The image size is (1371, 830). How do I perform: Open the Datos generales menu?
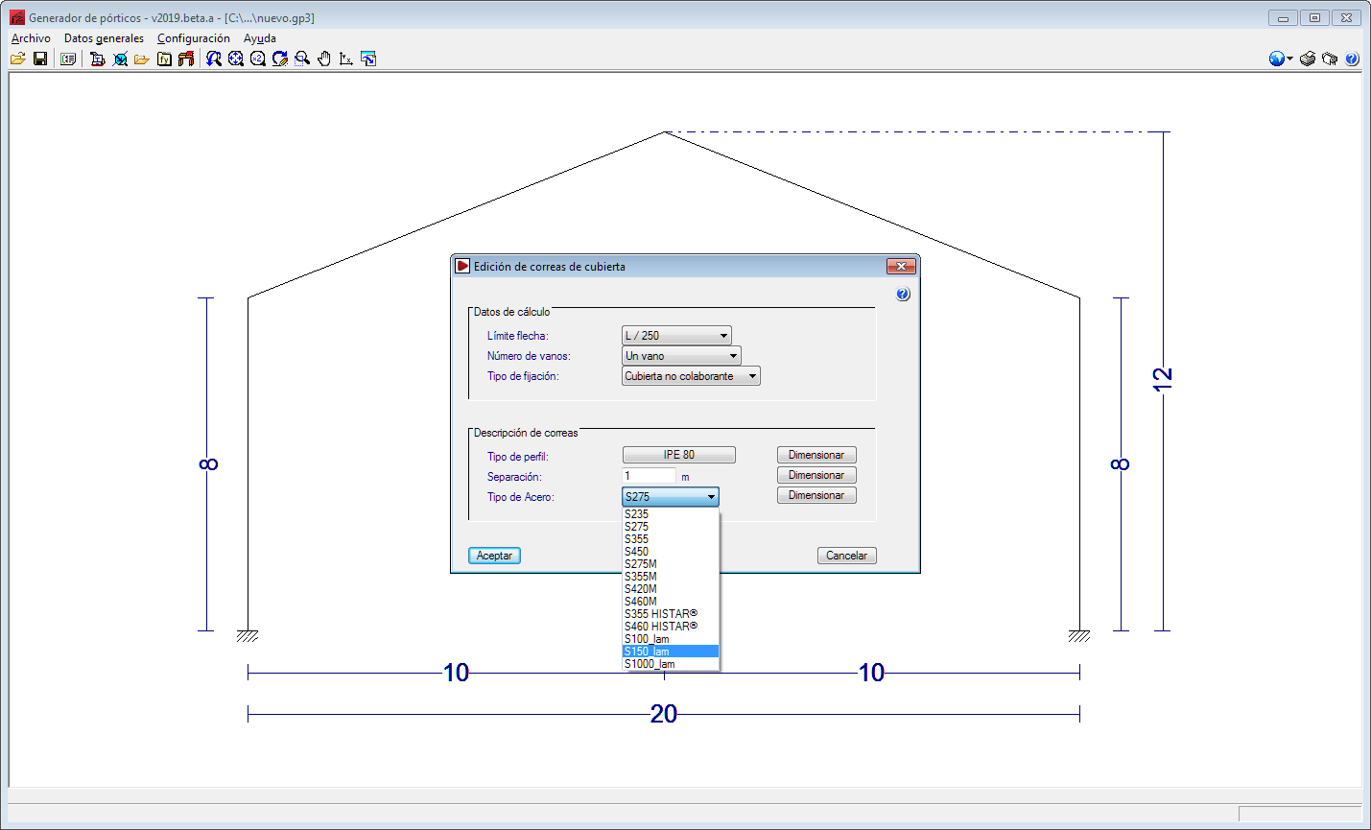(x=104, y=38)
